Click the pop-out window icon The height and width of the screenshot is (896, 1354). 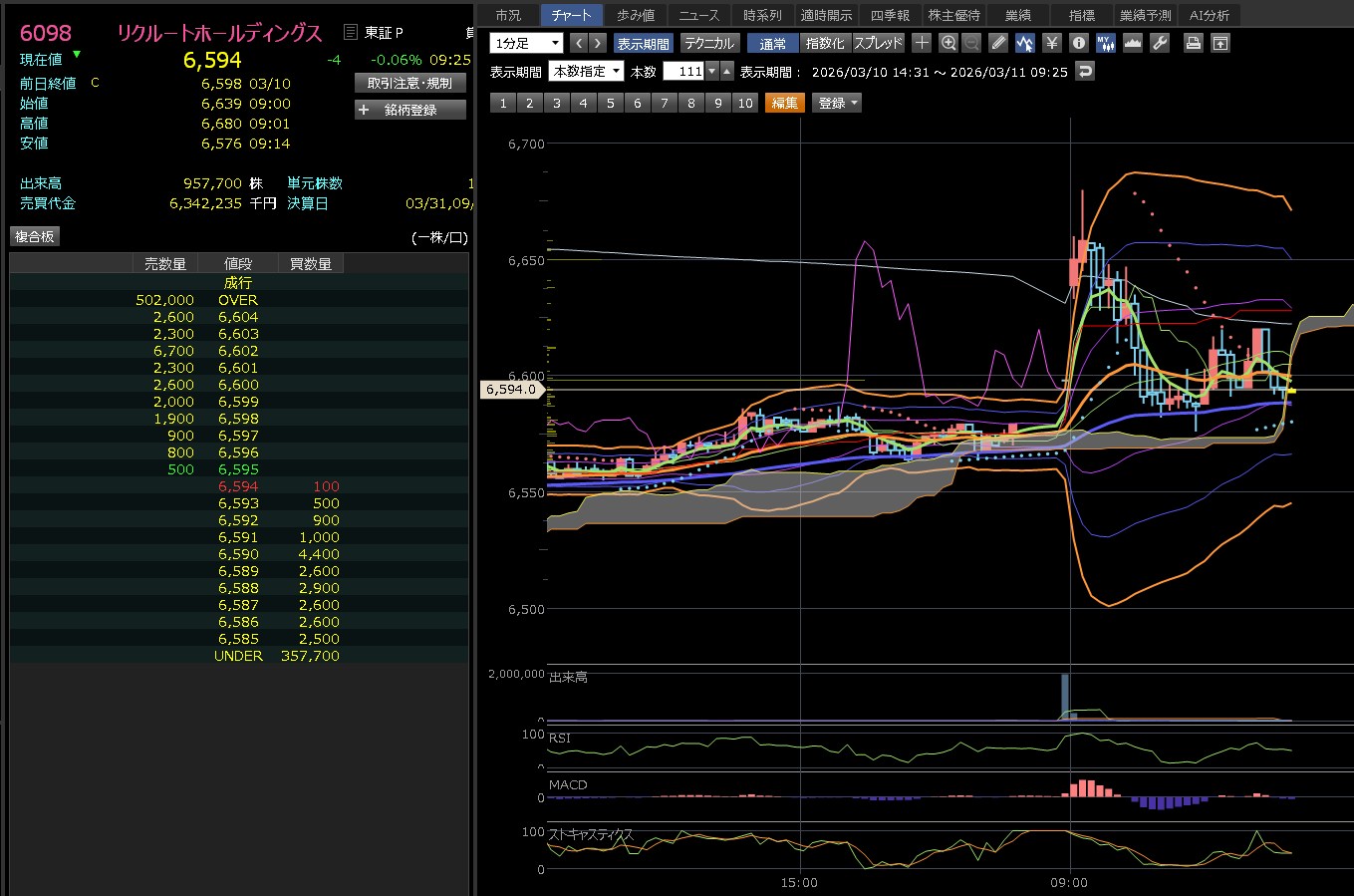1219,43
